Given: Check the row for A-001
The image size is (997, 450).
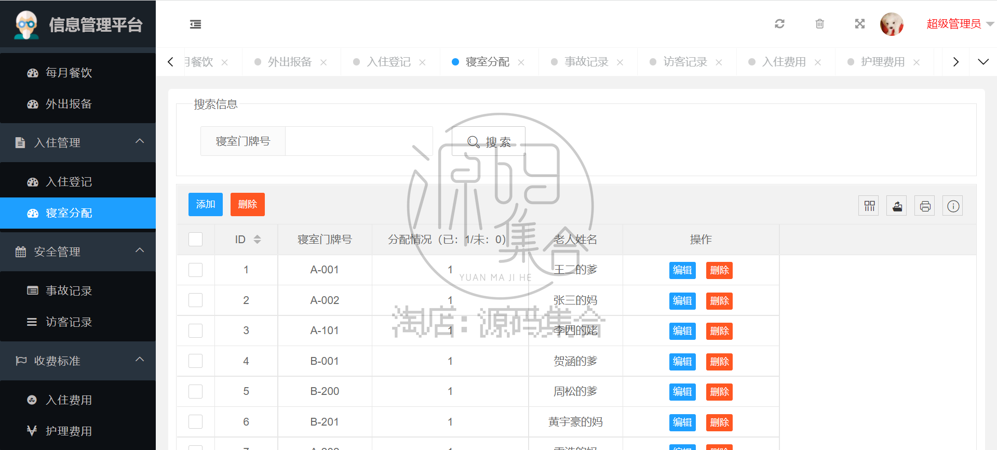Looking at the screenshot, I should [x=196, y=270].
